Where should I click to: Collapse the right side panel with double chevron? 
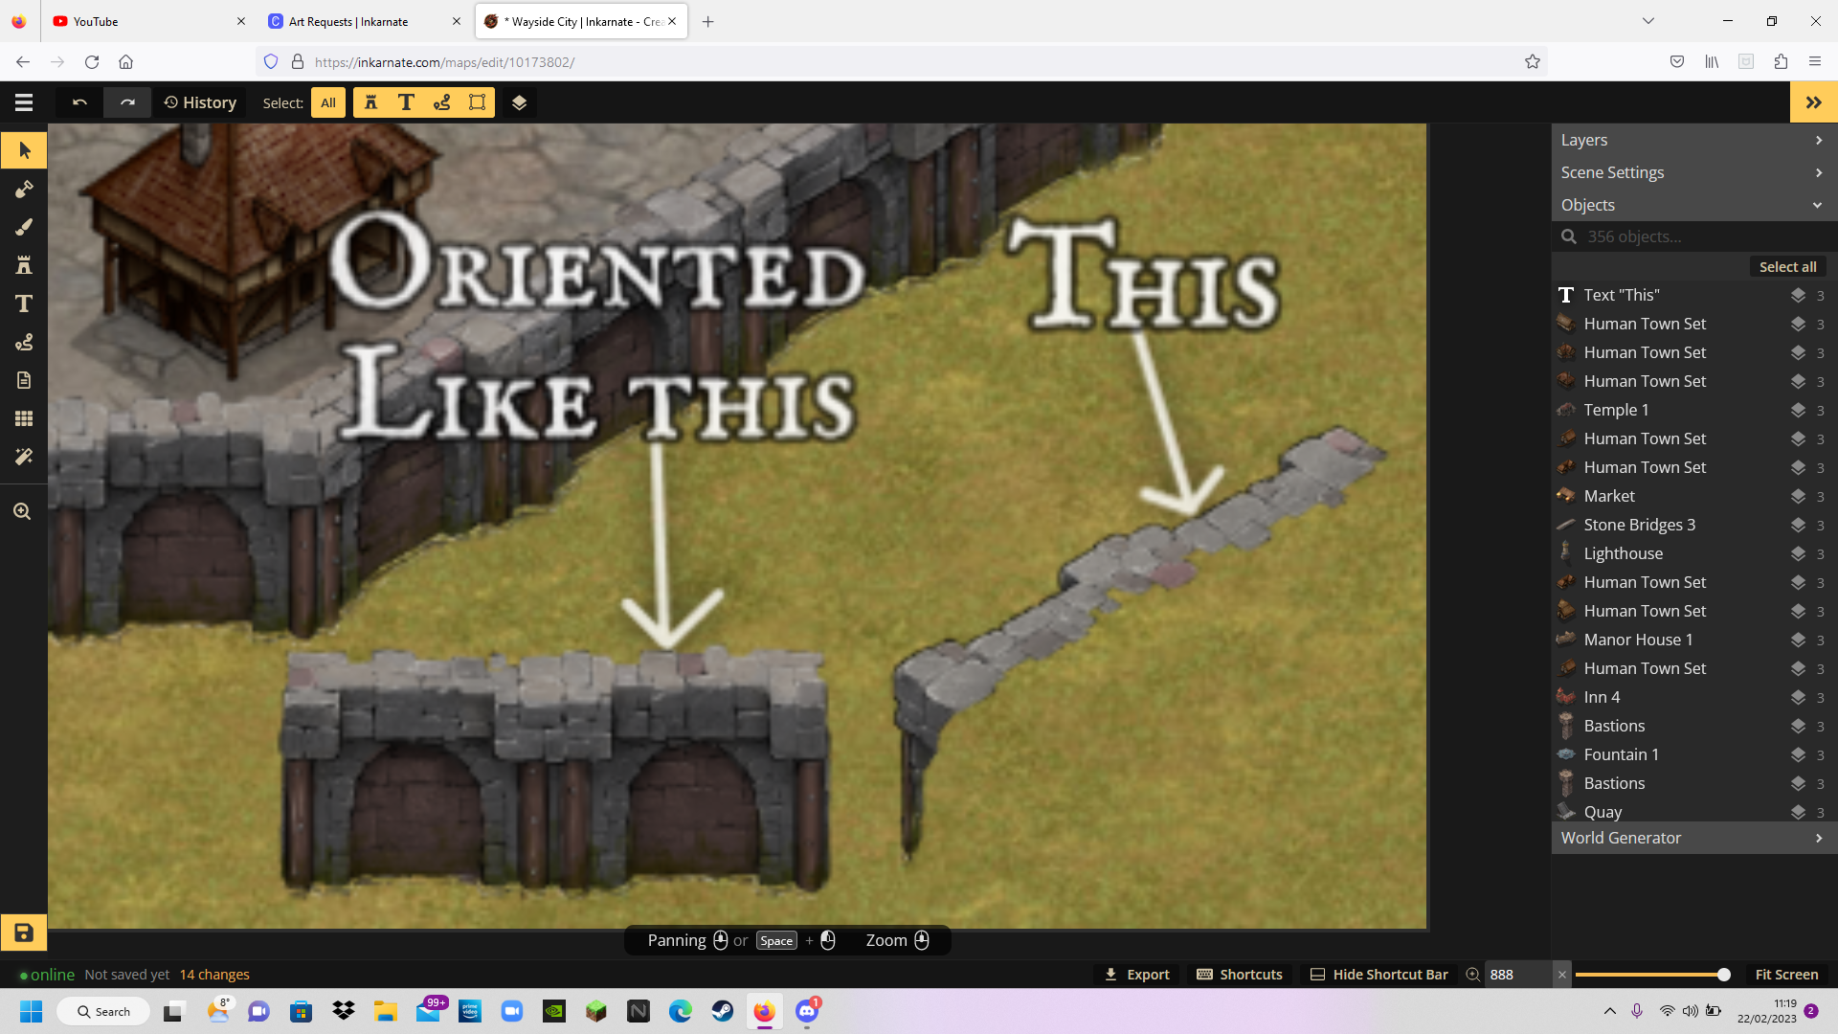(x=1813, y=102)
